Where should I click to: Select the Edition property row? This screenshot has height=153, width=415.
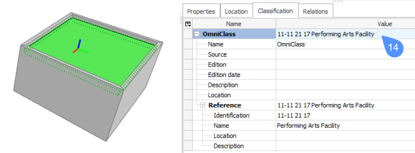point(217,65)
